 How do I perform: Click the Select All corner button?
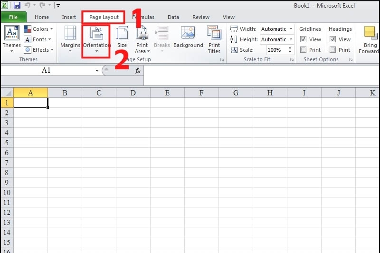click(7, 93)
